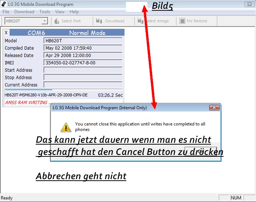Image resolution: width=256 pixels, height=202 pixels.
Task: Open the HB620T model dropdown
Action: point(45,21)
